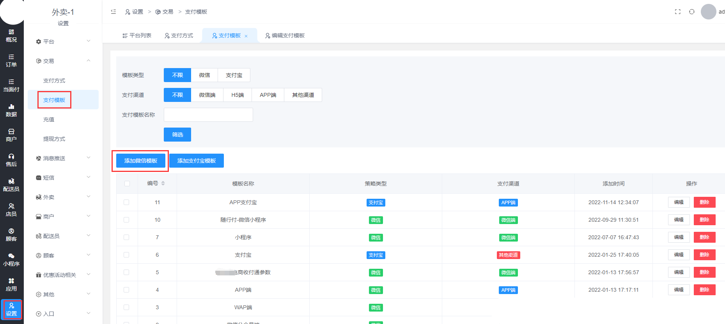Screen dimensions: 725x324
Task: Expand the 平台 settings menu group
Action: tap(63, 41)
